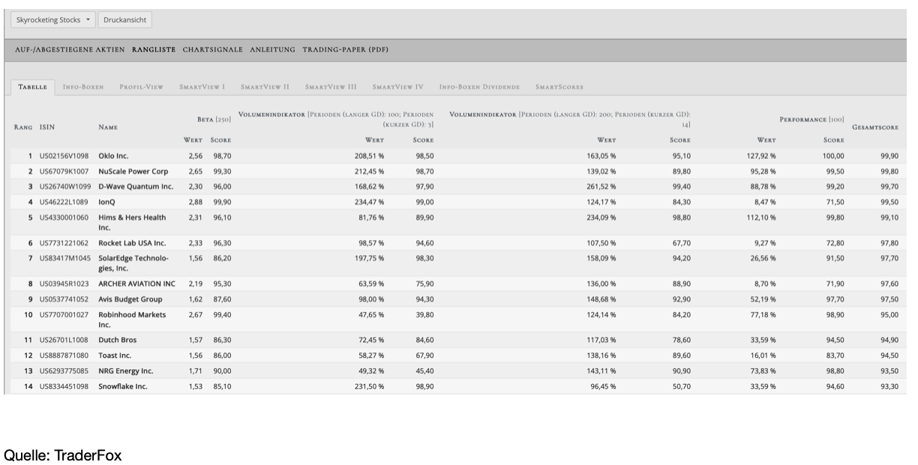This screenshot has width=918, height=465.
Task: Select ISIN US03945R1023
Action: click(x=64, y=283)
